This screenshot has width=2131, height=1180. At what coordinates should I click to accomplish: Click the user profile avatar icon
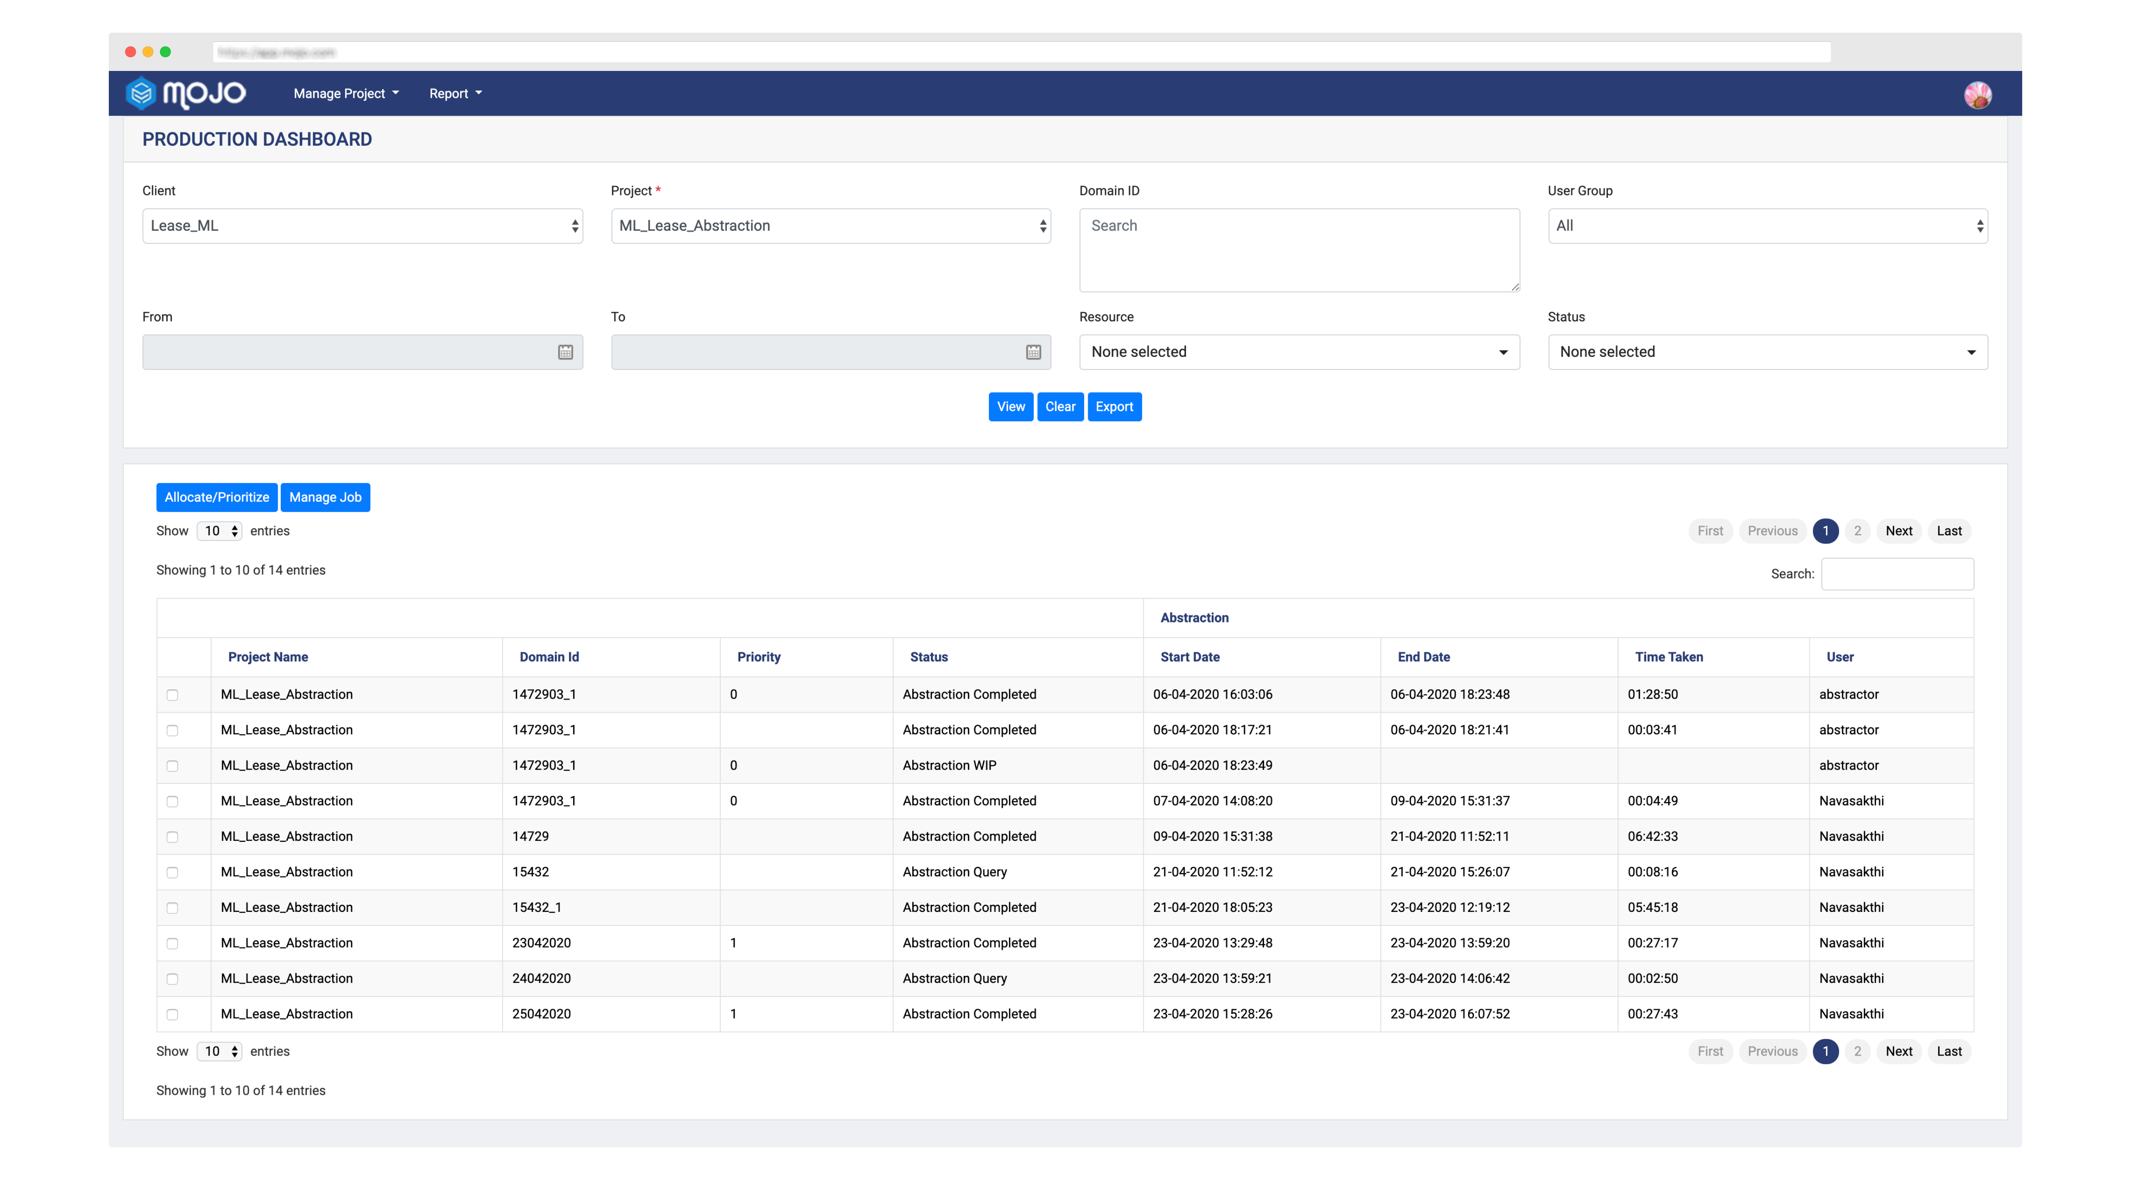click(x=1977, y=94)
